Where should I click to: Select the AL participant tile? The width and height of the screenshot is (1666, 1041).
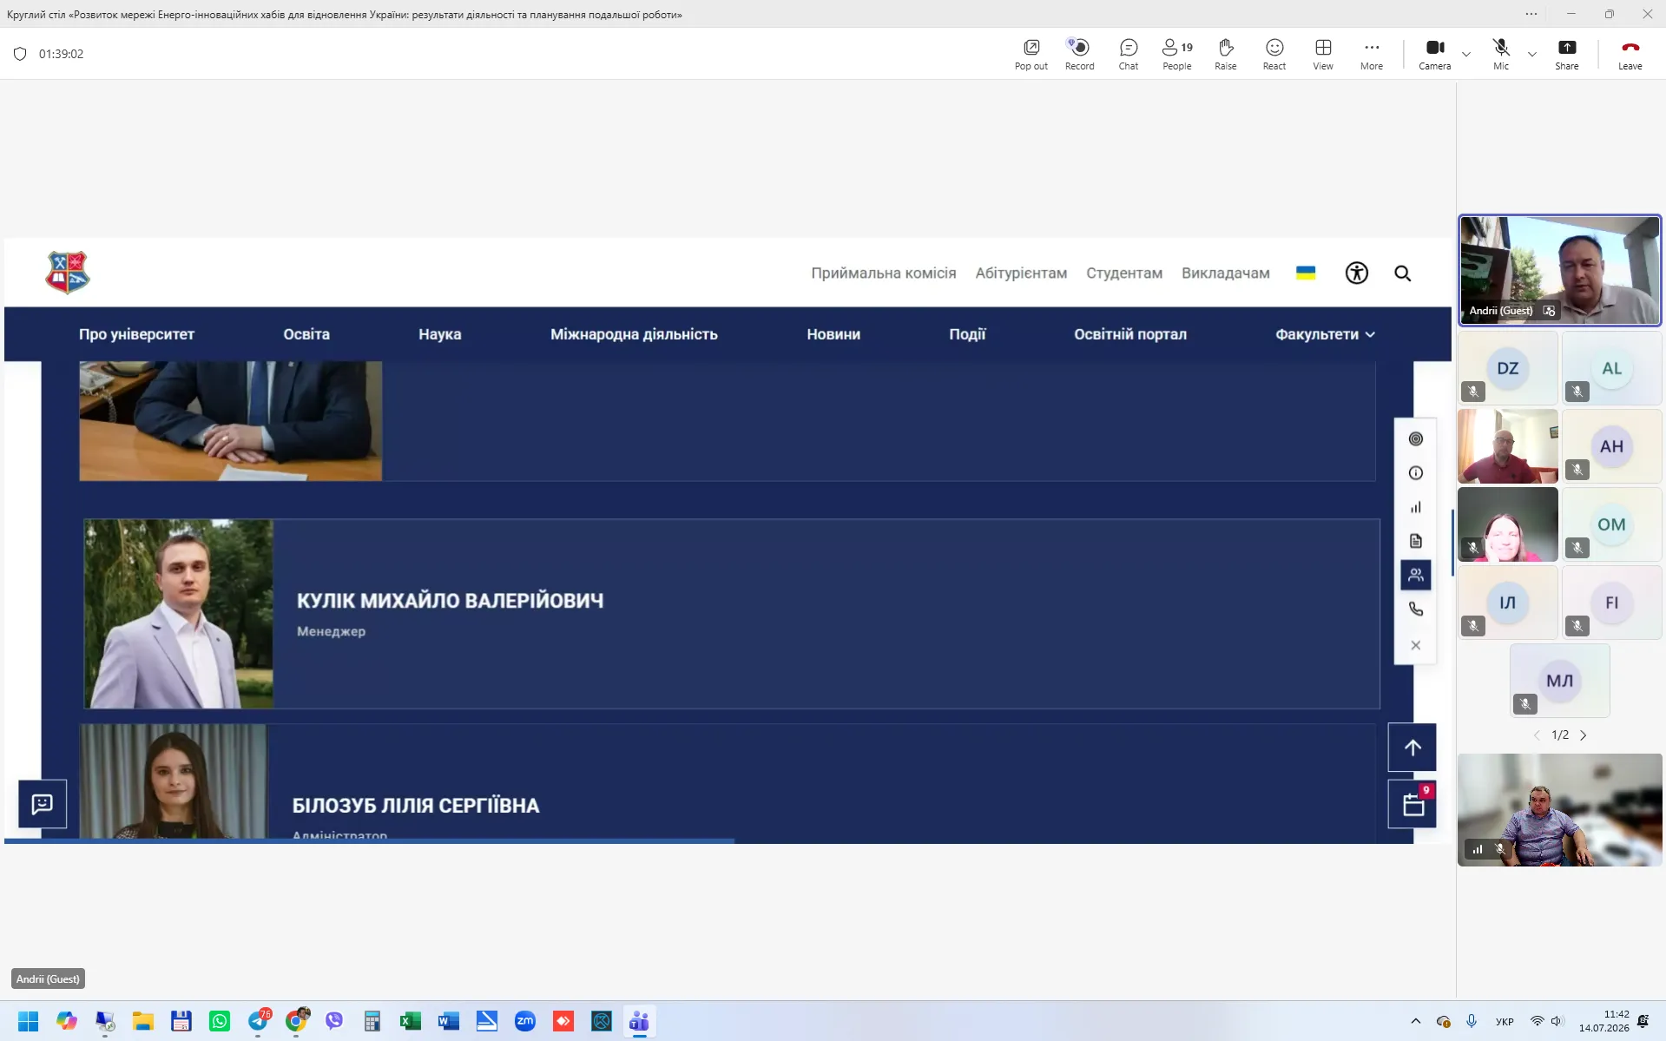click(1611, 368)
